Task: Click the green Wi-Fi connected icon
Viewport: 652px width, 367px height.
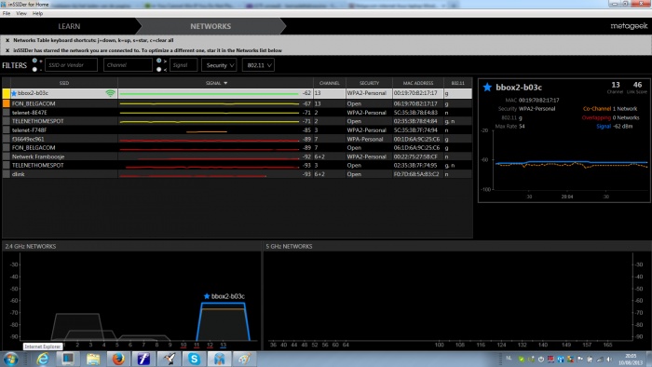Action: [x=110, y=93]
